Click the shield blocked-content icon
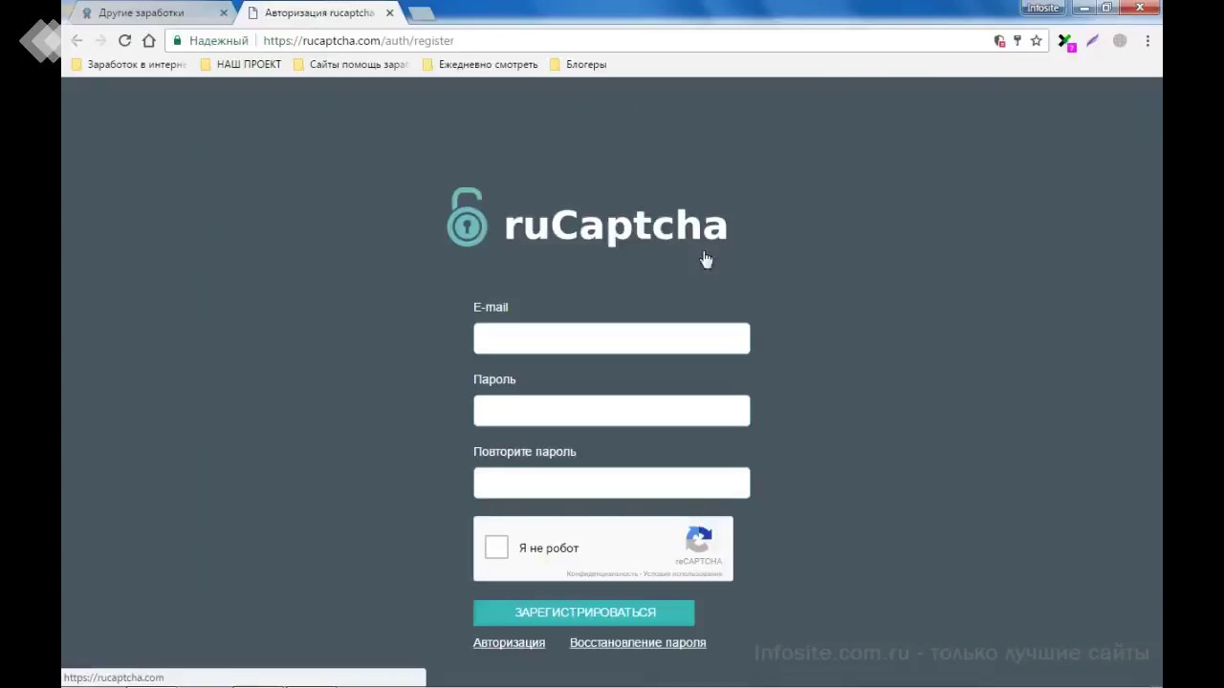Screen dimensions: 1224x688 click(x=999, y=41)
